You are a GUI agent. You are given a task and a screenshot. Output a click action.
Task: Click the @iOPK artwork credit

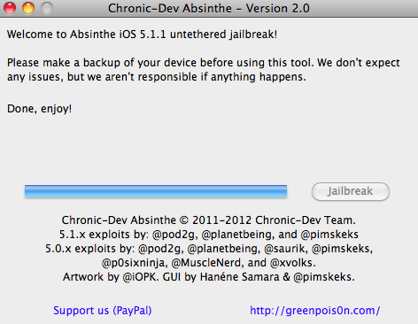[141, 277]
